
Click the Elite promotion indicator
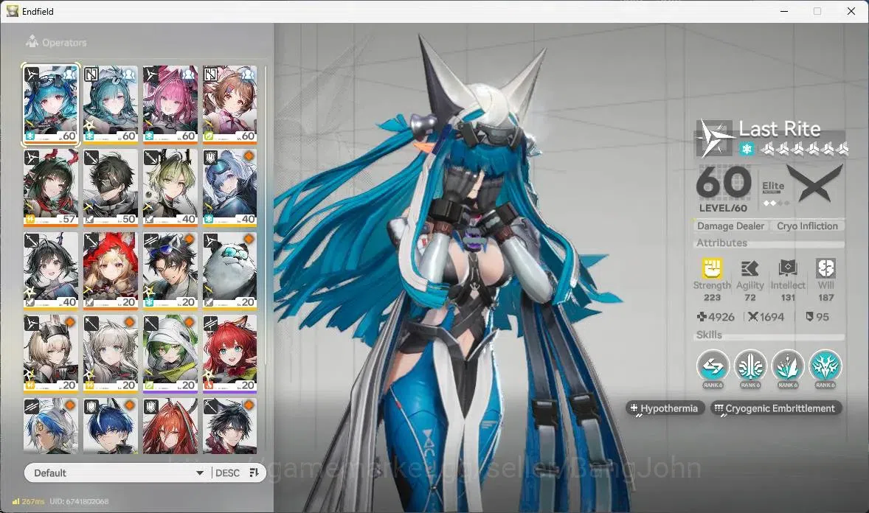[774, 193]
